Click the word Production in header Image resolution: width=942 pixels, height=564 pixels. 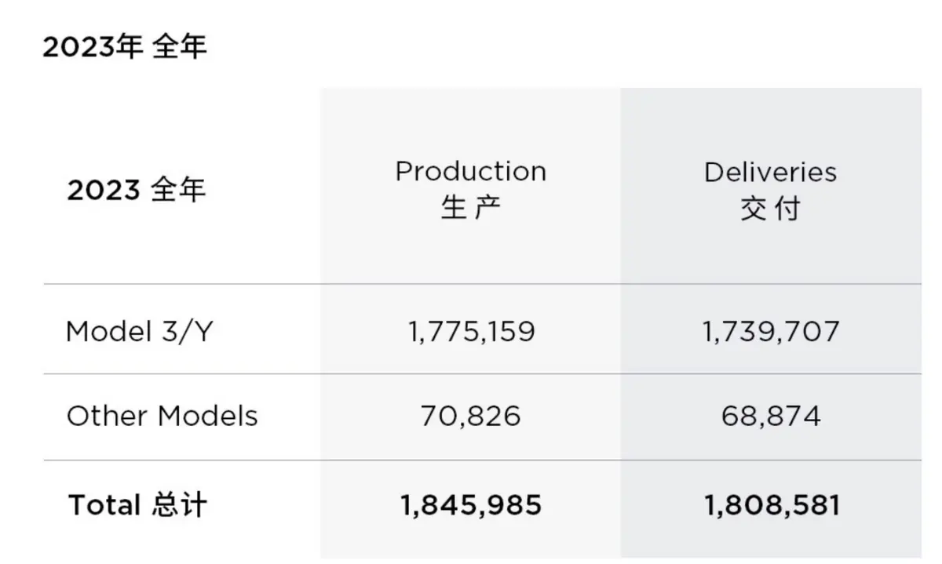[x=470, y=172]
